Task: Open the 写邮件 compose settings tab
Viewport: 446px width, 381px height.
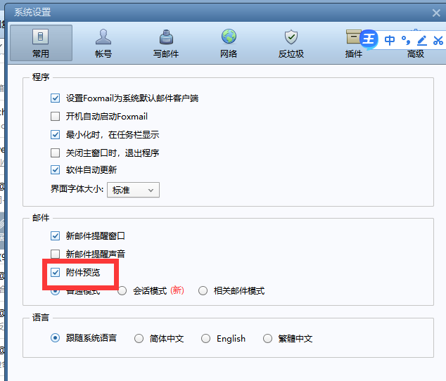Action: point(166,43)
